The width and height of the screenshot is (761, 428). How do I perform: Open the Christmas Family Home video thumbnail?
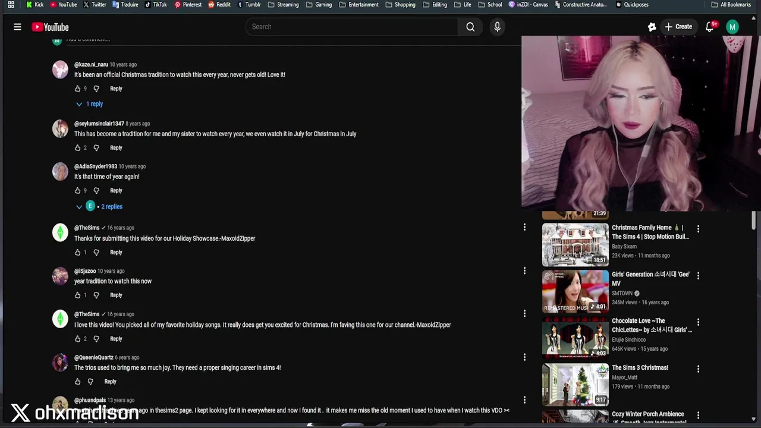575,244
